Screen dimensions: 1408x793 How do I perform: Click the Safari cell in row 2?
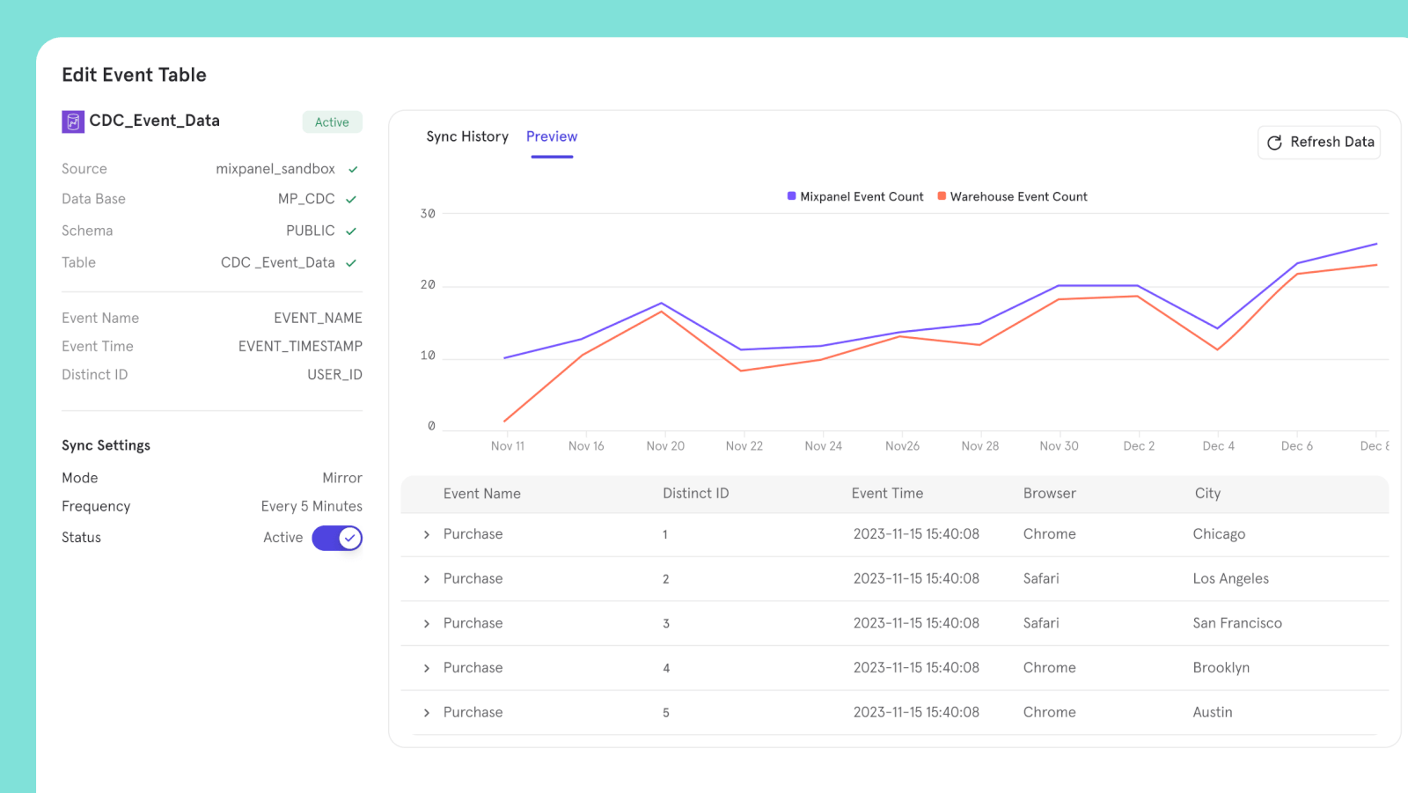[1041, 579]
